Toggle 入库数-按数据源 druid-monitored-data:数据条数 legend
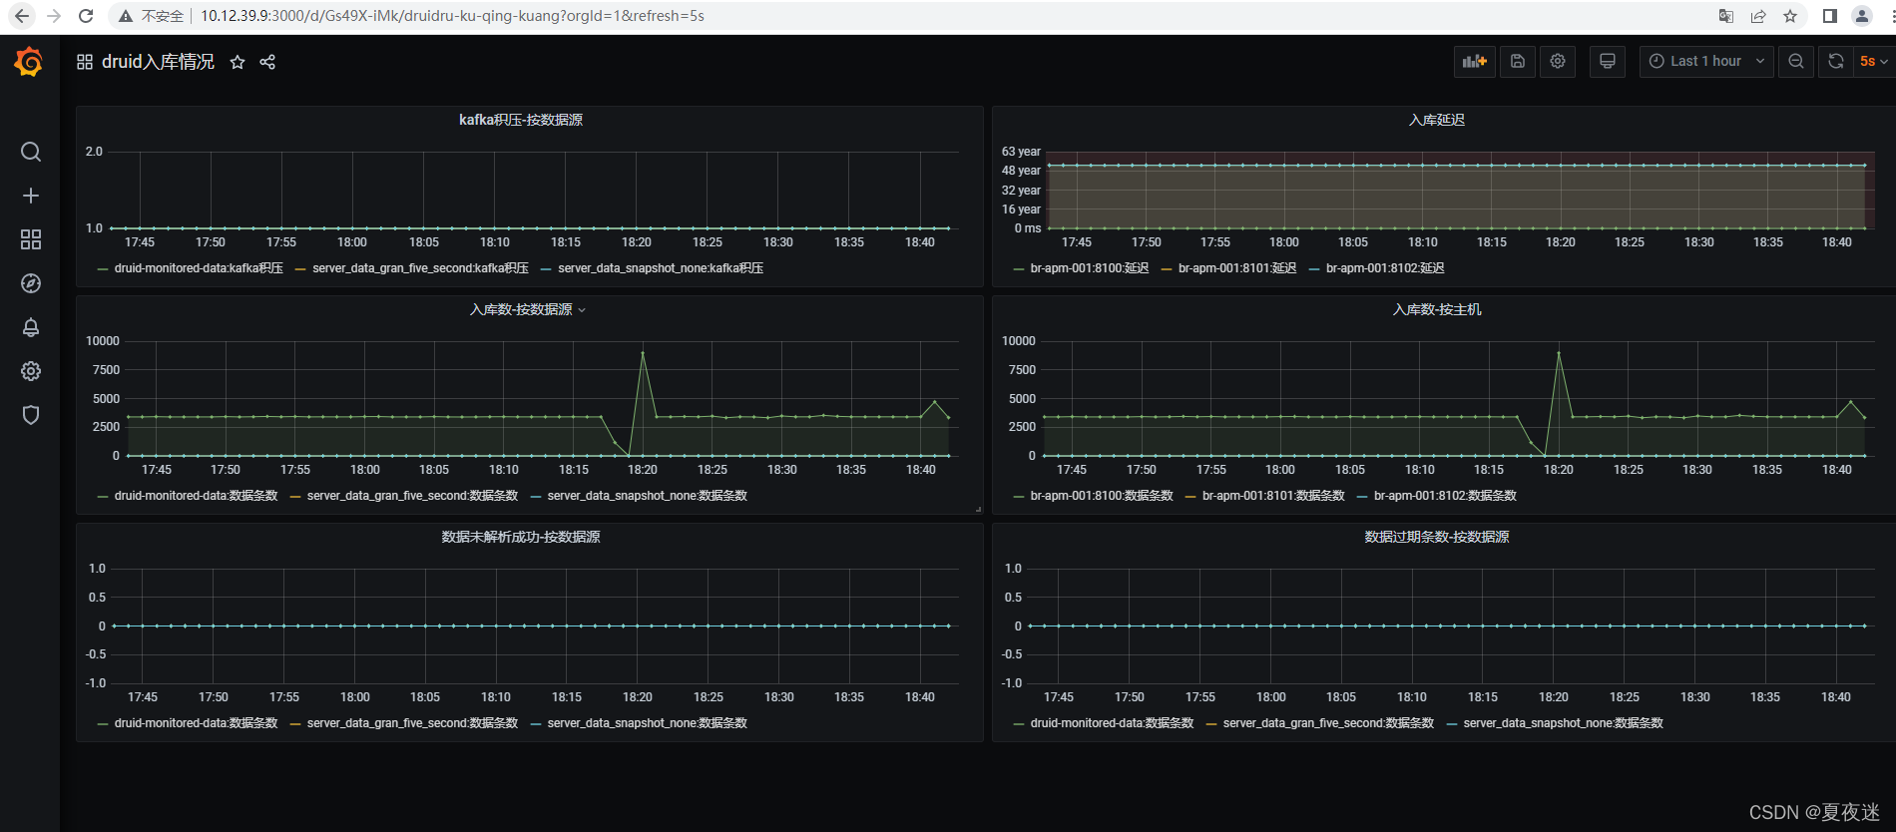This screenshot has height=832, width=1896. (196, 496)
